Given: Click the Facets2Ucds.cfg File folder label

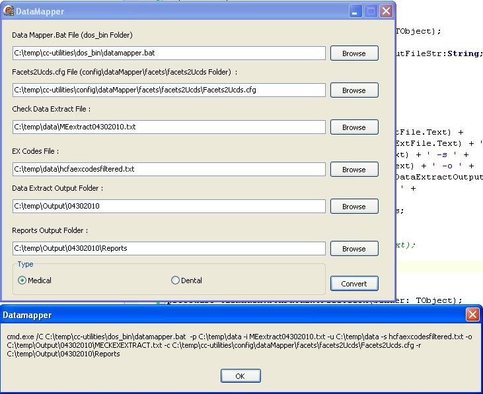Looking at the screenshot, I should (125, 72).
